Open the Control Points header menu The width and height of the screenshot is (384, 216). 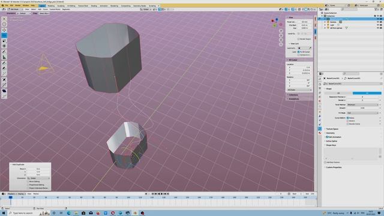[55, 10]
